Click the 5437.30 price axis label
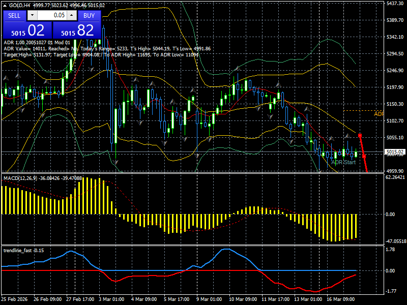 pos(395,3)
